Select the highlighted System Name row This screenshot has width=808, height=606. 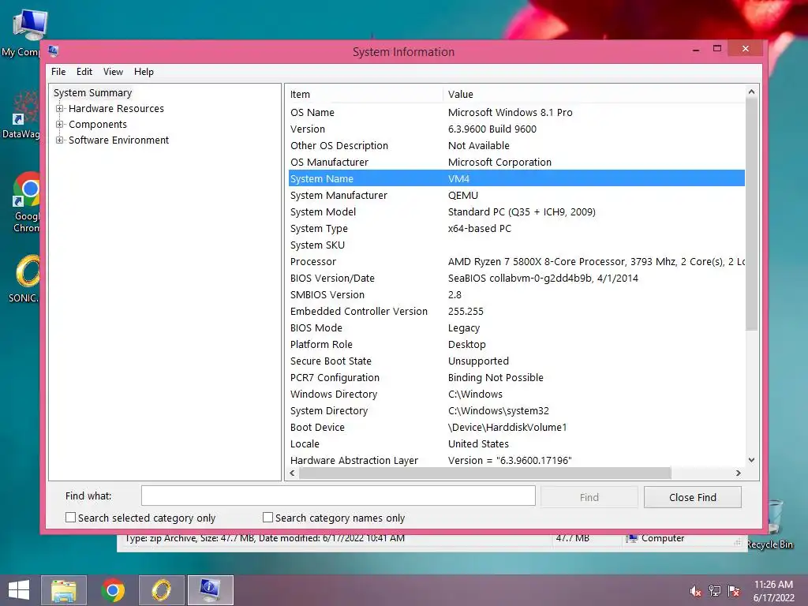tap(516, 178)
